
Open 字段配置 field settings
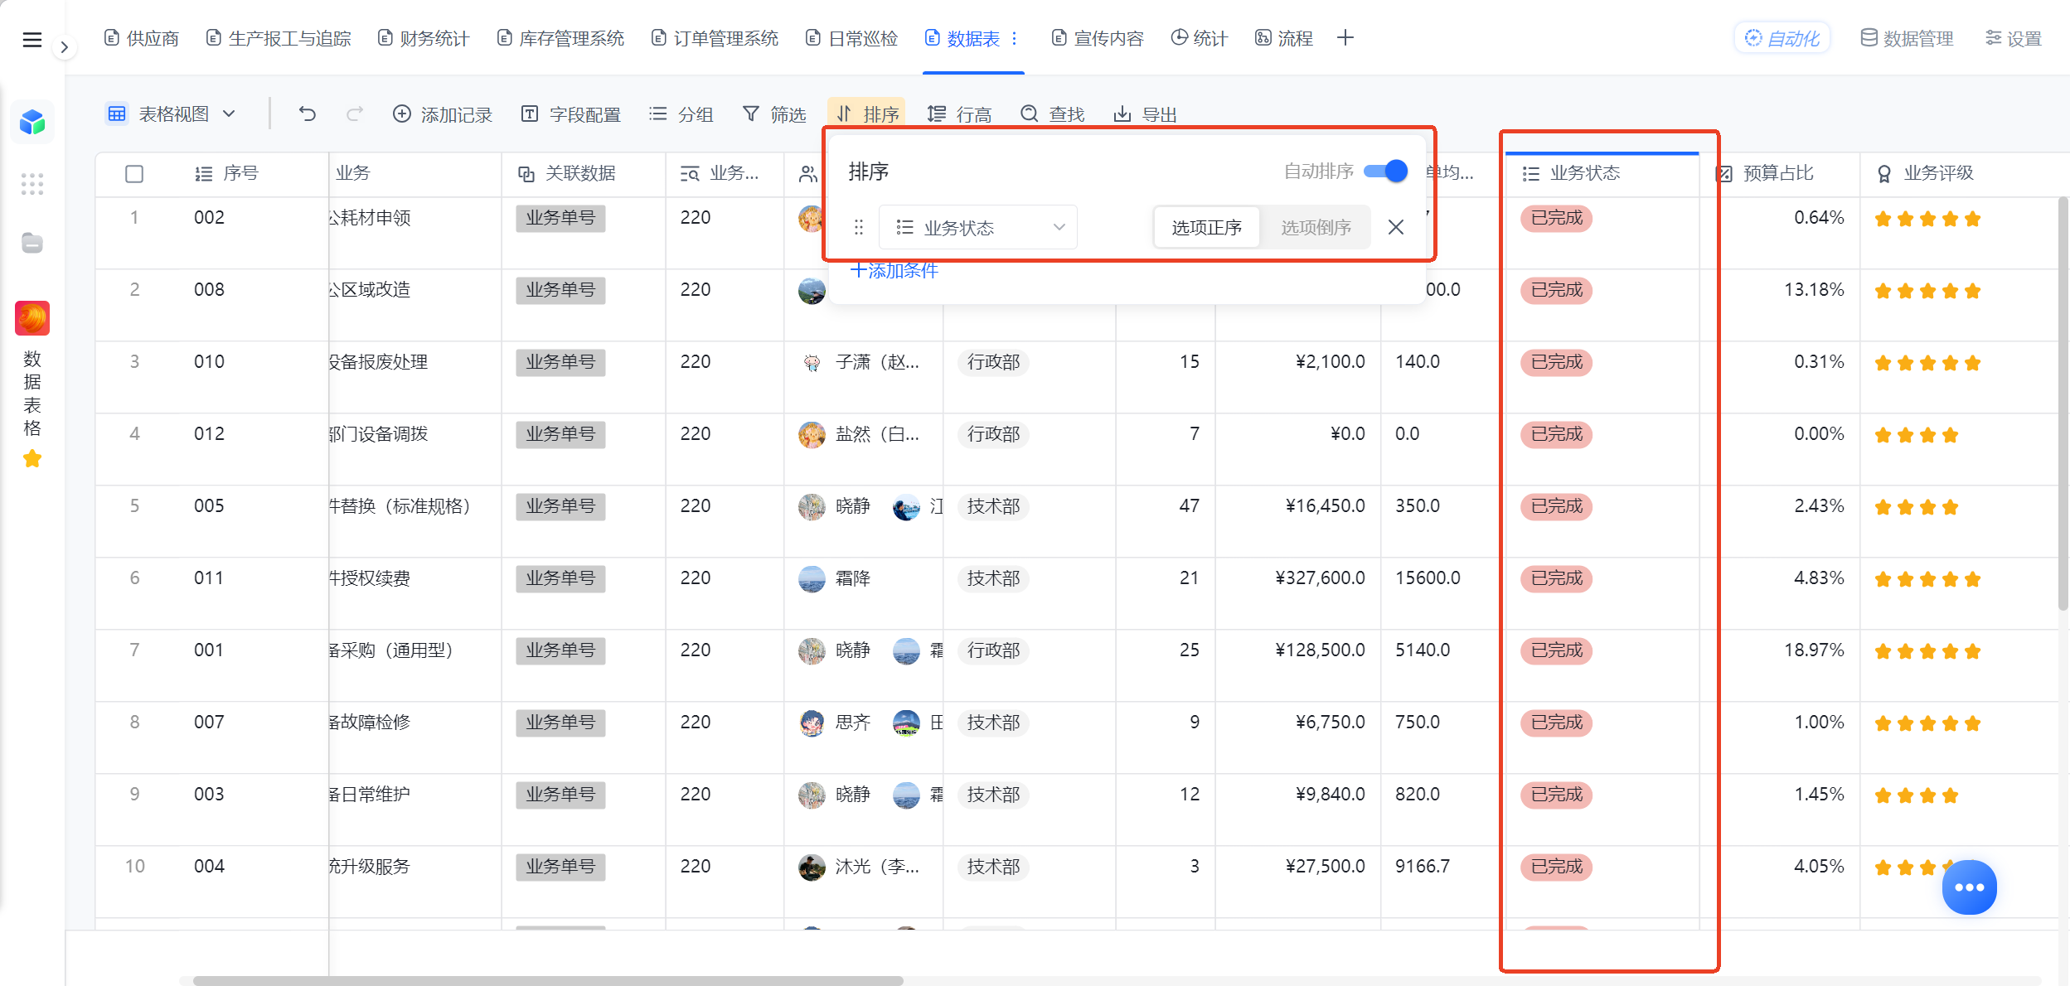(571, 114)
